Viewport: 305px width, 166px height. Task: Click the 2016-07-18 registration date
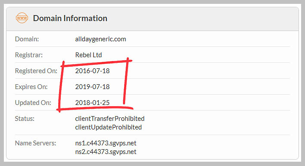coord(92,71)
